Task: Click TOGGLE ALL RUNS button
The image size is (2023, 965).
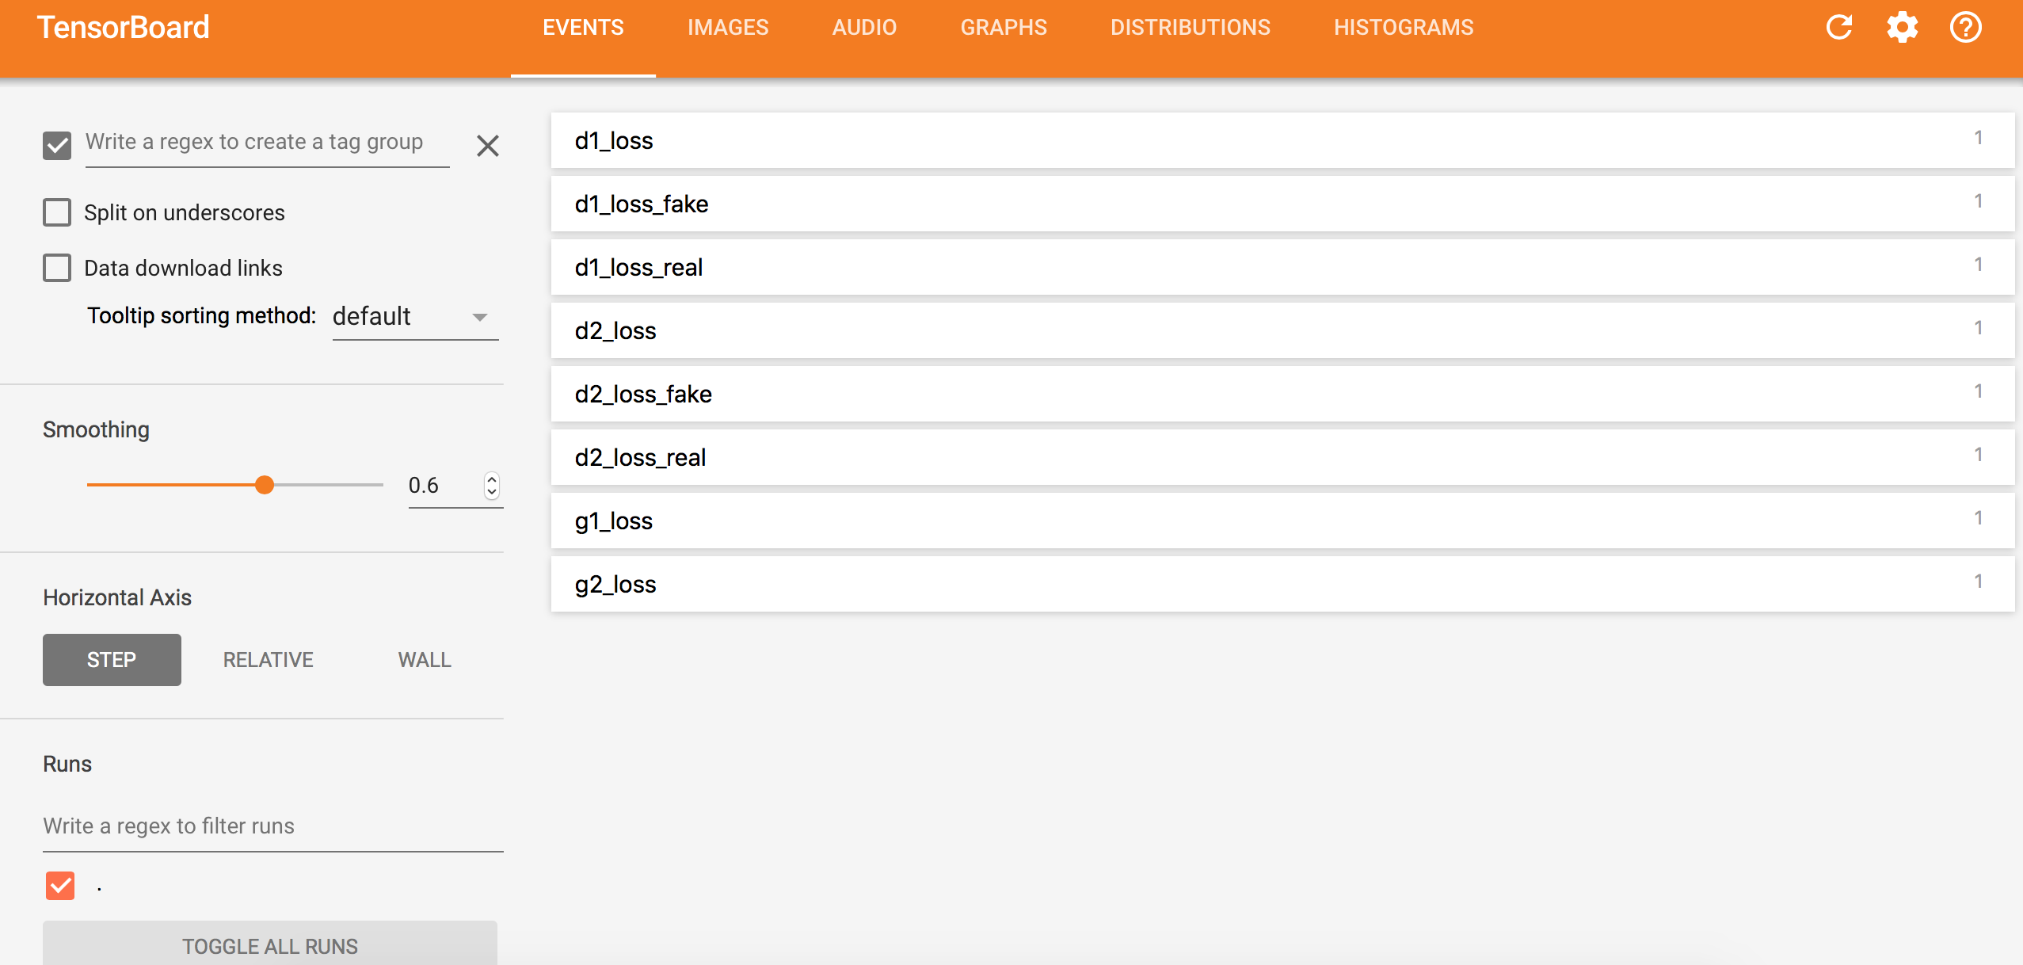Action: (269, 945)
